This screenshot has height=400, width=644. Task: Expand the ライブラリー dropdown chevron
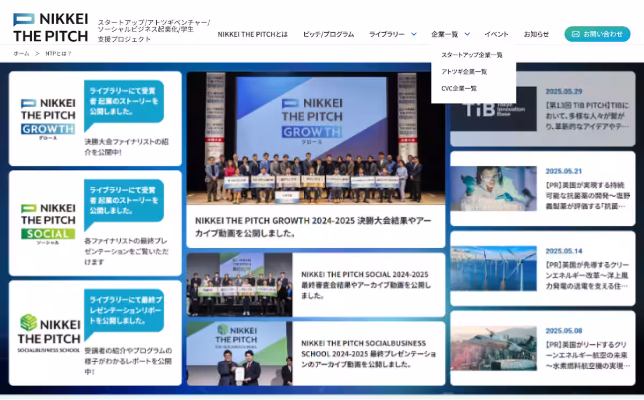pos(414,34)
